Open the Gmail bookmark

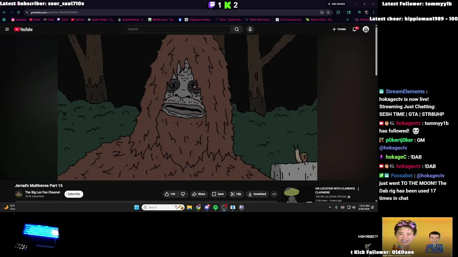pos(48,20)
